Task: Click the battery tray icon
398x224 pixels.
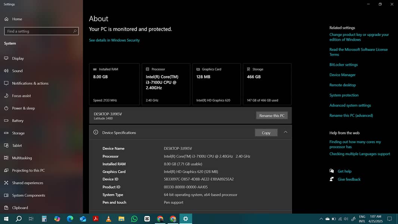Action: pos(334,219)
